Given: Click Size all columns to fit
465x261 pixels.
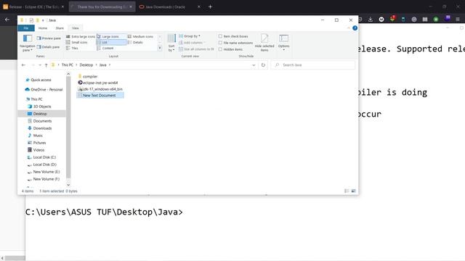Looking at the screenshot, I should 196,49.
